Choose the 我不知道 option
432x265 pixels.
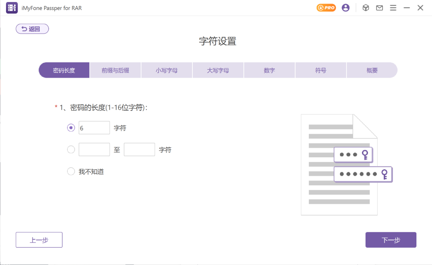point(71,171)
